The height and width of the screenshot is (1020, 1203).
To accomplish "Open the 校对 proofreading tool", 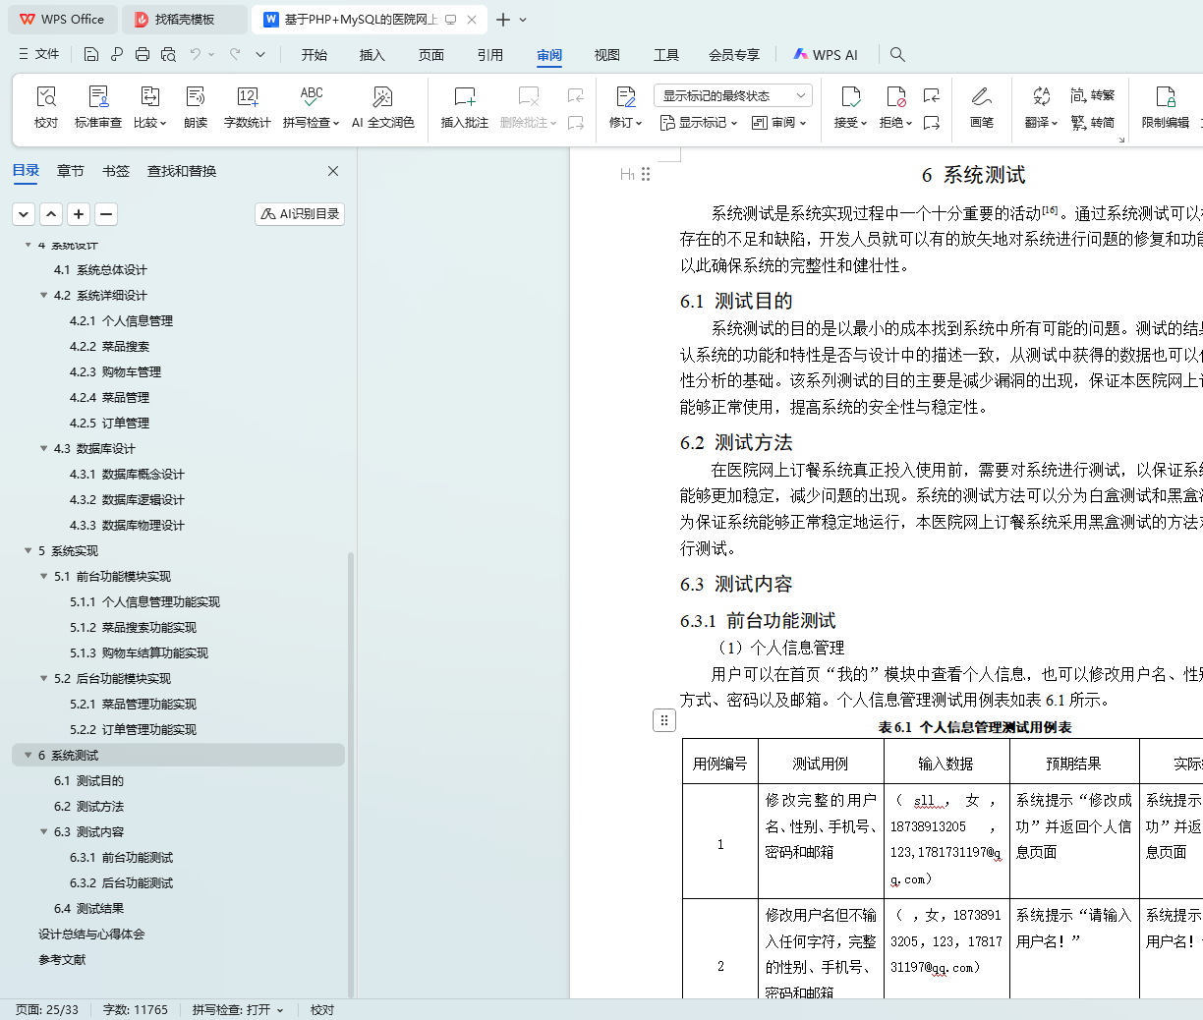I will (x=46, y=107).
